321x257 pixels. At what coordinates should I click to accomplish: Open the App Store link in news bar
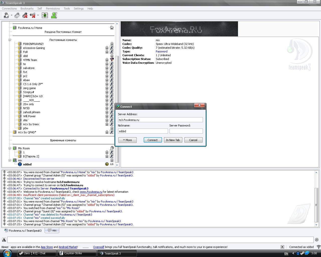[x=47, y=247]
